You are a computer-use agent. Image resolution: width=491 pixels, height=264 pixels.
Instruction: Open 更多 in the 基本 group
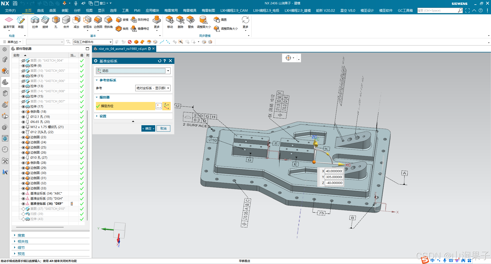pyautogui.click(x=157, y=23)
